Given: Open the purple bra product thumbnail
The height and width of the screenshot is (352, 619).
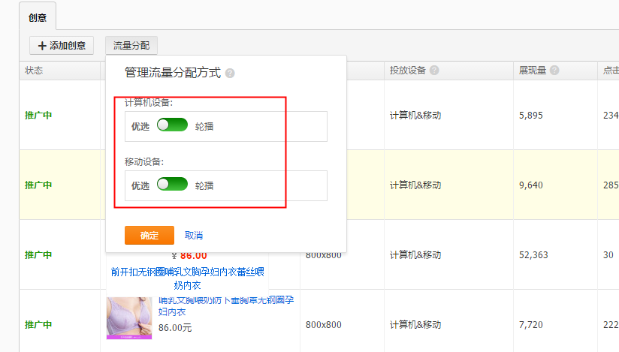Looking at the screenshot, I should pos(130,317).
